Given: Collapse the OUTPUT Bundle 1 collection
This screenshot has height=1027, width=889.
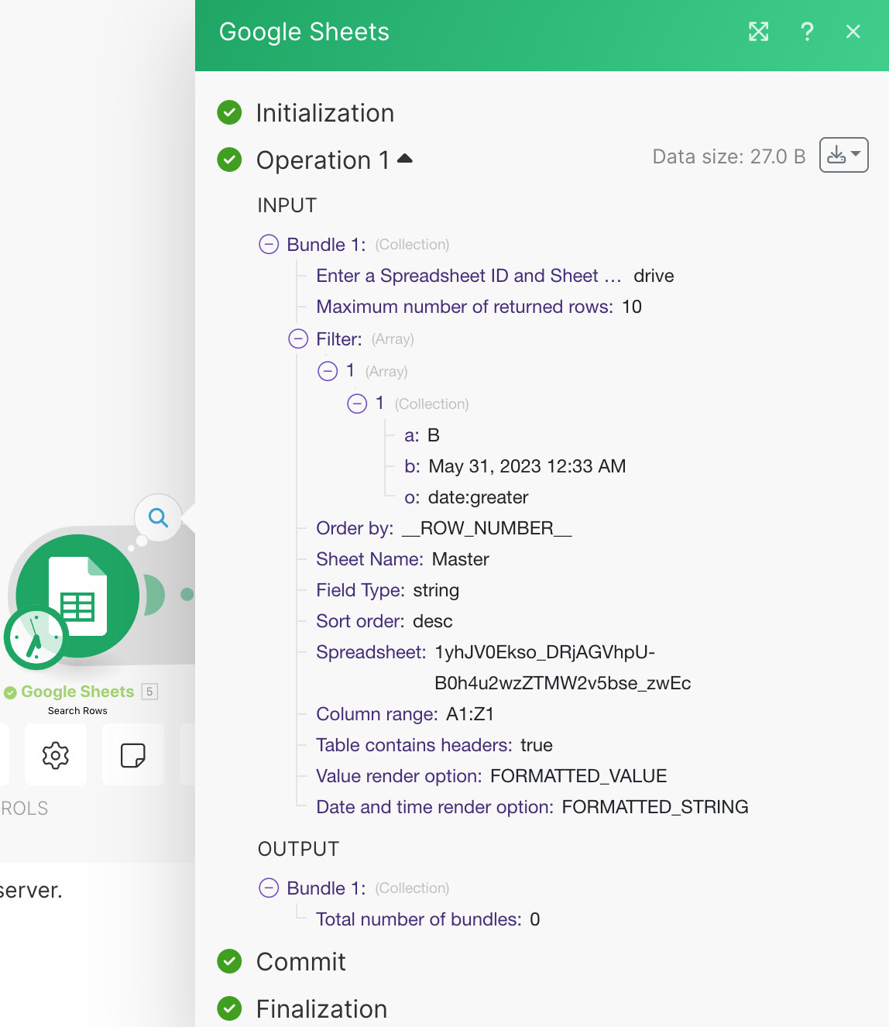Looking at the screenshot, I should click(269, 888).
